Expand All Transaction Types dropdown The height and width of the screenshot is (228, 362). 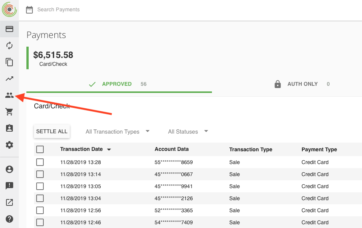pos(117,132)
